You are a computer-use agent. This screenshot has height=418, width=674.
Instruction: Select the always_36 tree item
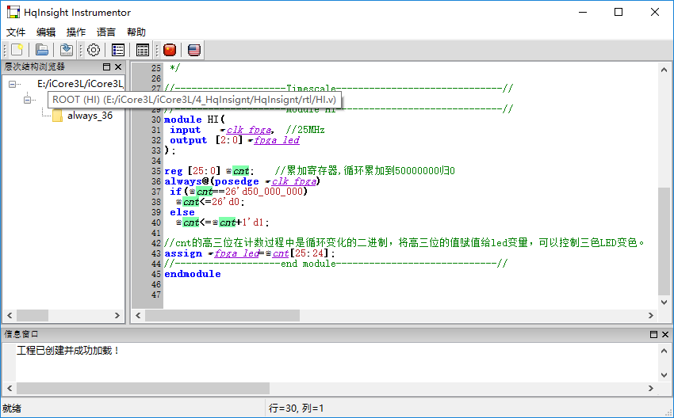click(x=89, y=116)
